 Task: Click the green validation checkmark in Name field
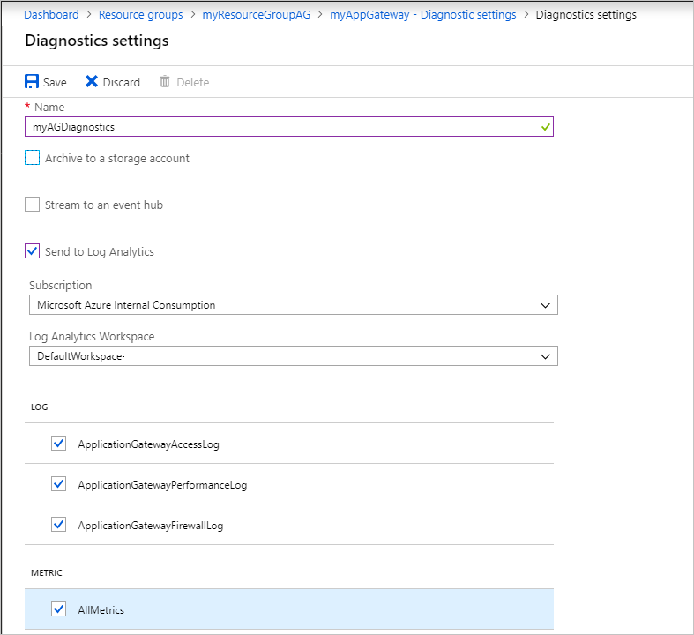pyautogui.click(x=546, y=127)
